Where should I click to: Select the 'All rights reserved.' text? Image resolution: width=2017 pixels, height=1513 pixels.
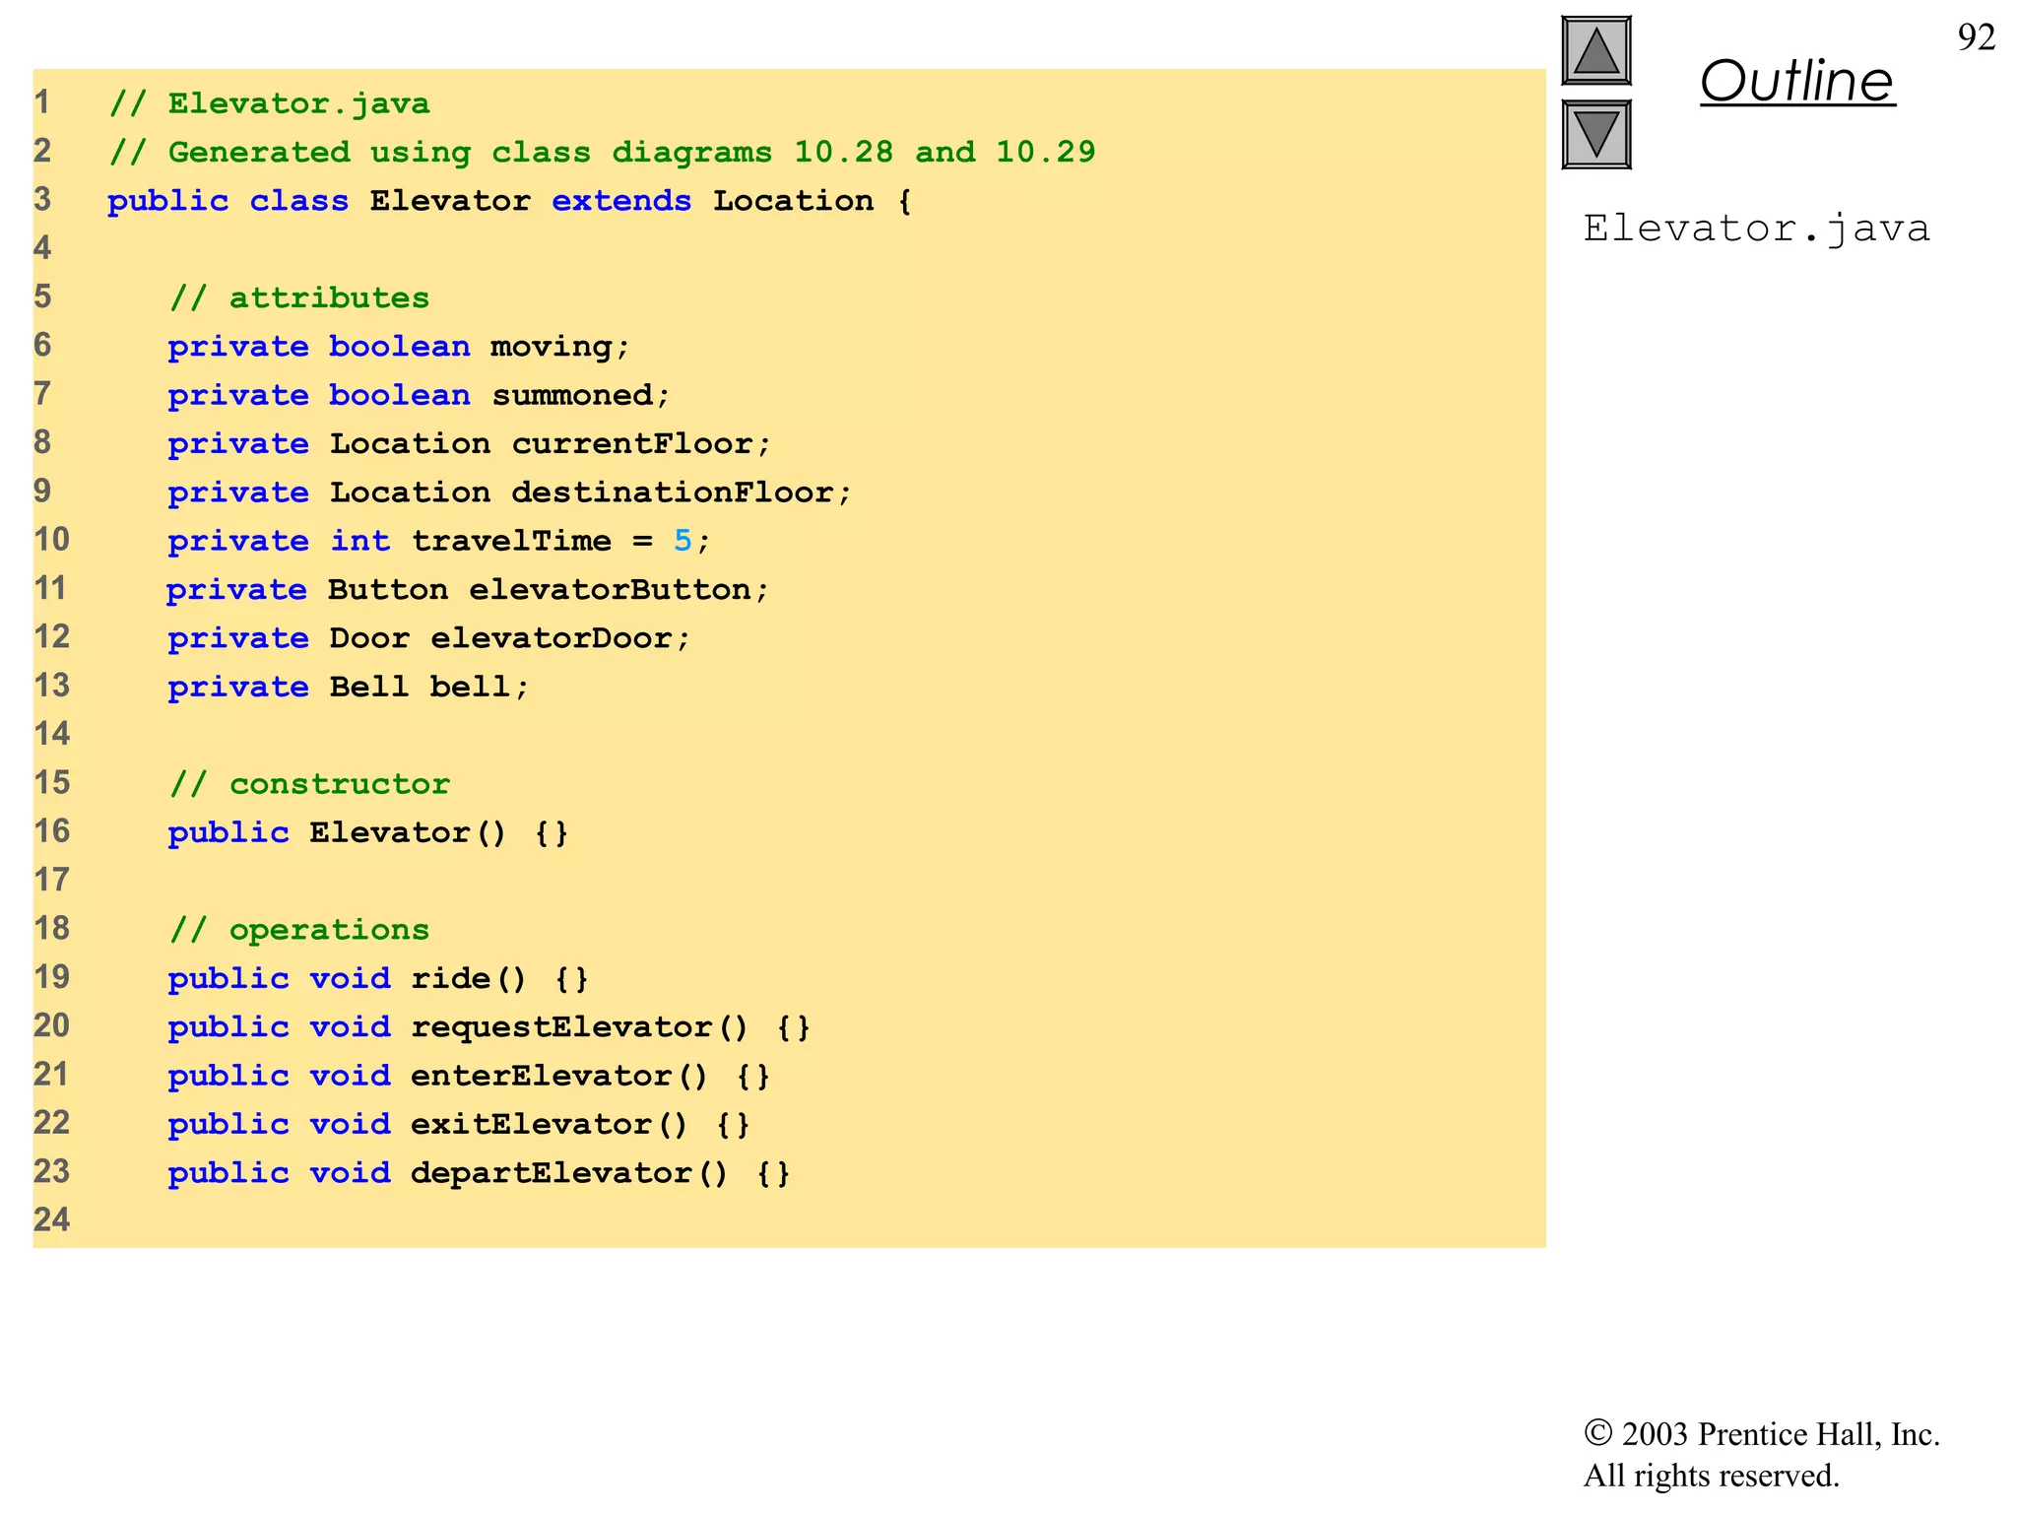click(x=1711, y=1476)
